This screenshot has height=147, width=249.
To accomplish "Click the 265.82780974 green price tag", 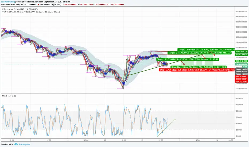I will click(x=241, y=55).
